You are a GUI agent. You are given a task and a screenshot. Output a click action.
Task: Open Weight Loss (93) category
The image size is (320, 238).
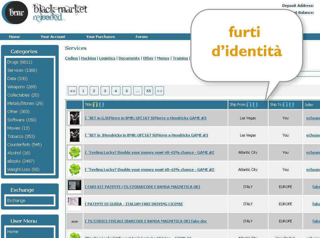pos(23,169)
